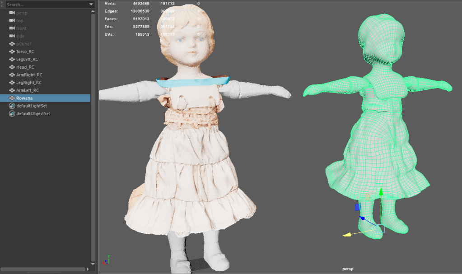Select Head_RC in the outliner
Screen dimensions: 462x274
click(x=25, y=67)
